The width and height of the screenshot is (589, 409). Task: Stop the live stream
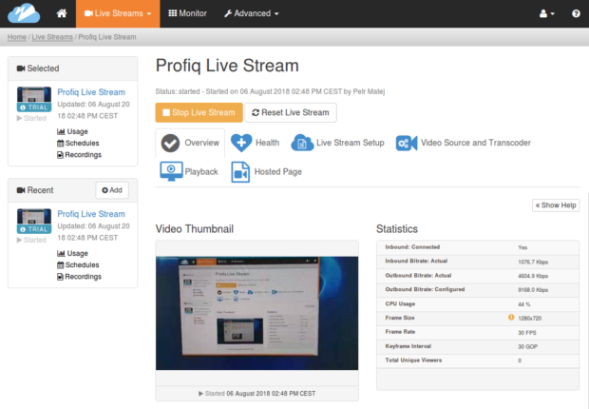pyautogui.click(x=199, y=112)
